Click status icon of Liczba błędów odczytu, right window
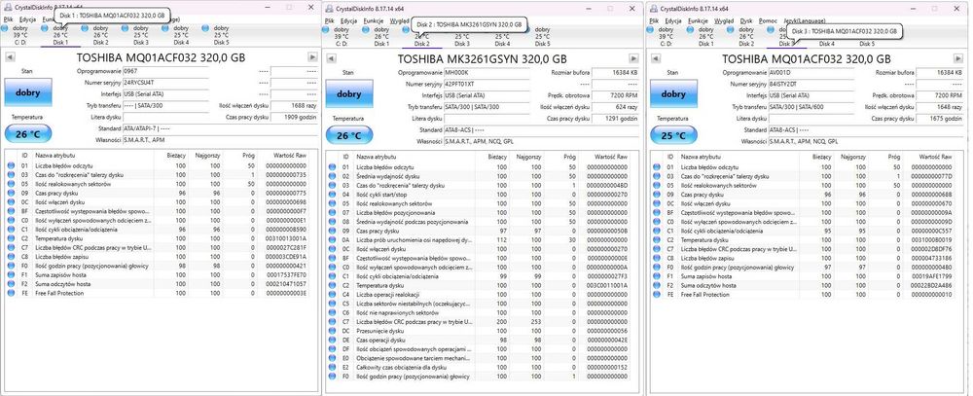This screenshot has height=396, width=973. 655,167
